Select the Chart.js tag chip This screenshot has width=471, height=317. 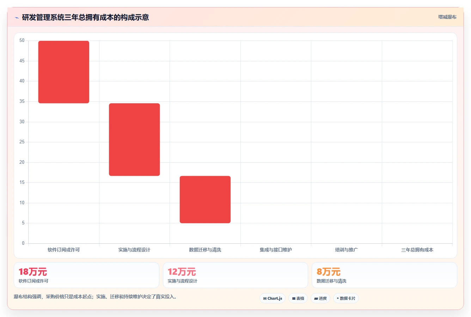(x=273, y=298)
